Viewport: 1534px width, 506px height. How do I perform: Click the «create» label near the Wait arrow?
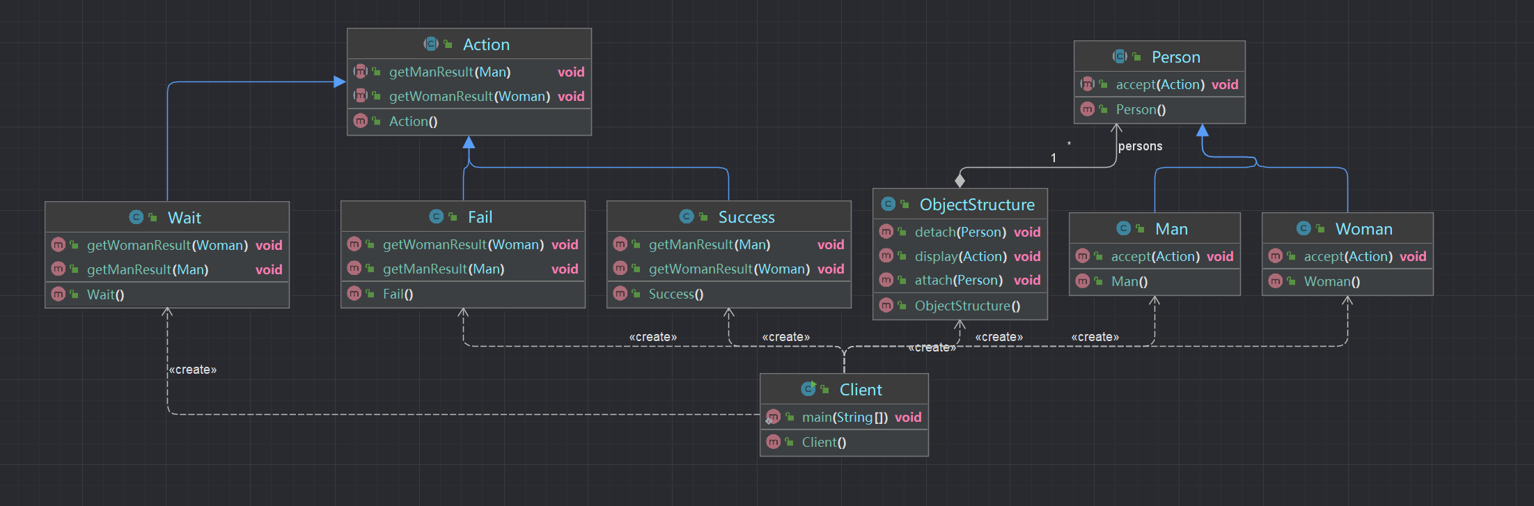pyautogui.click(x=193, y=370)
